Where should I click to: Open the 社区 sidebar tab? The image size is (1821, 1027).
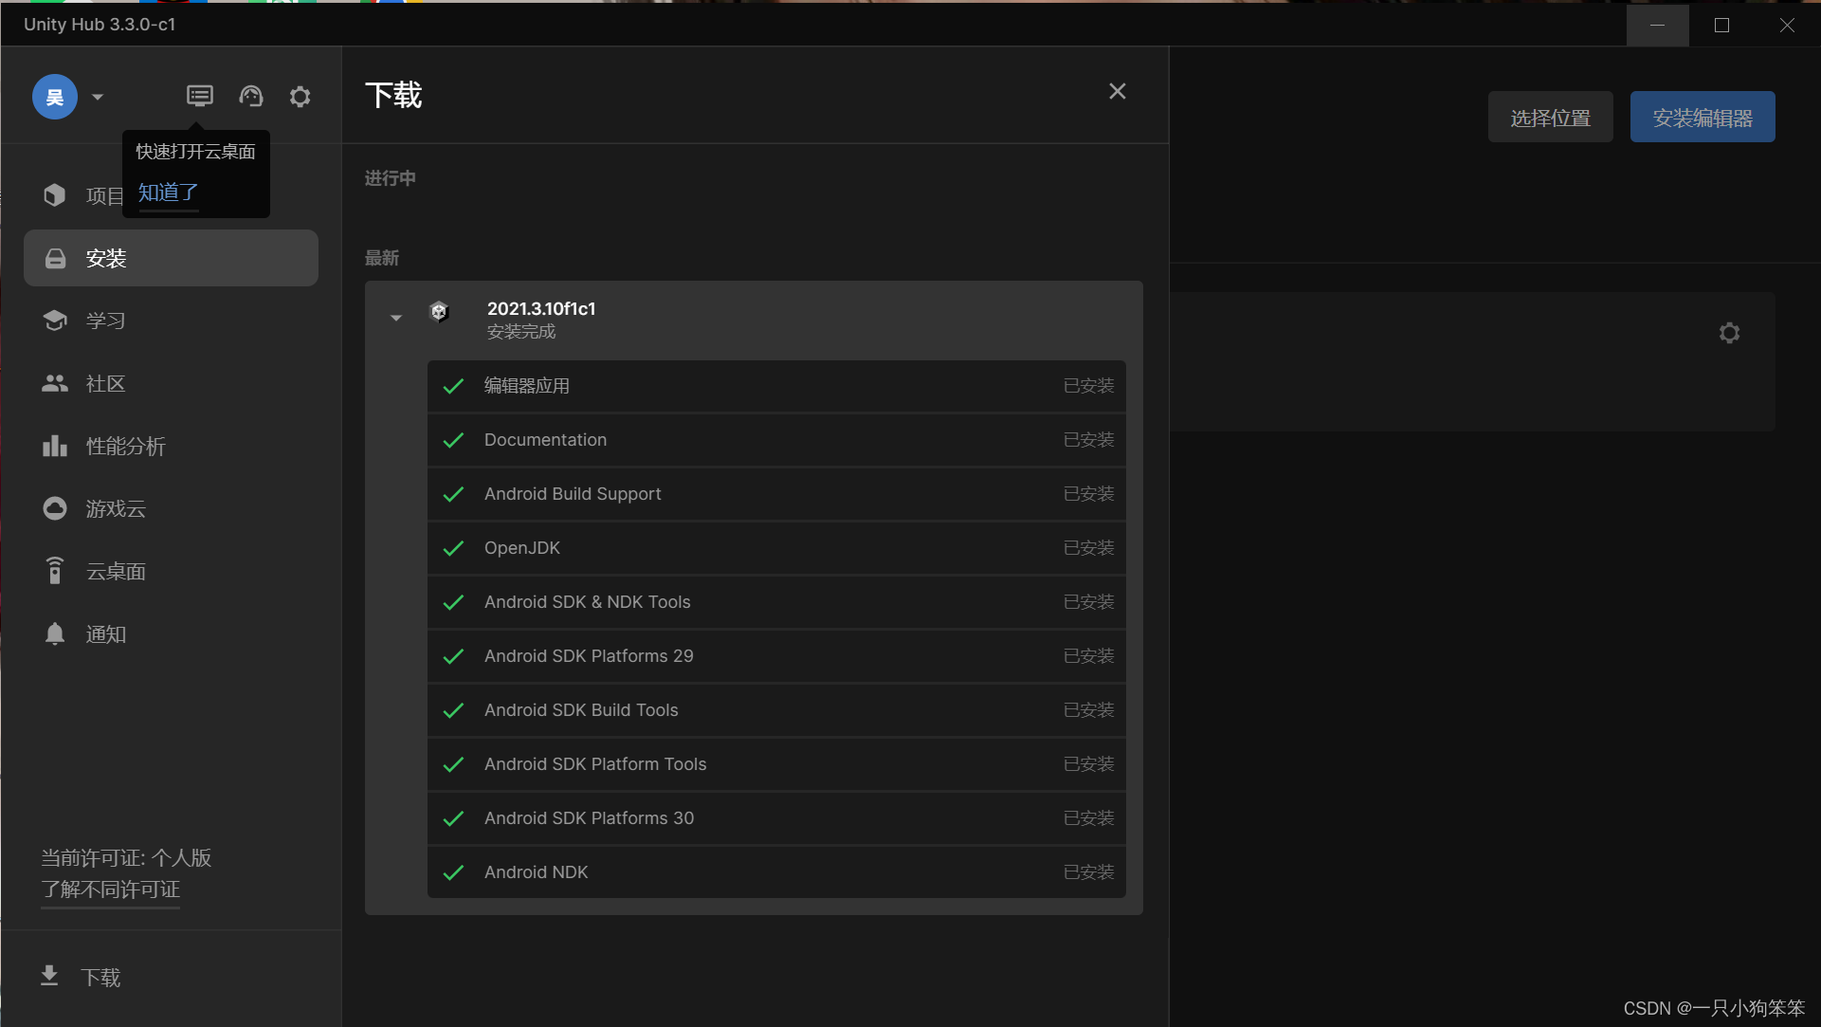click(171, 383)
